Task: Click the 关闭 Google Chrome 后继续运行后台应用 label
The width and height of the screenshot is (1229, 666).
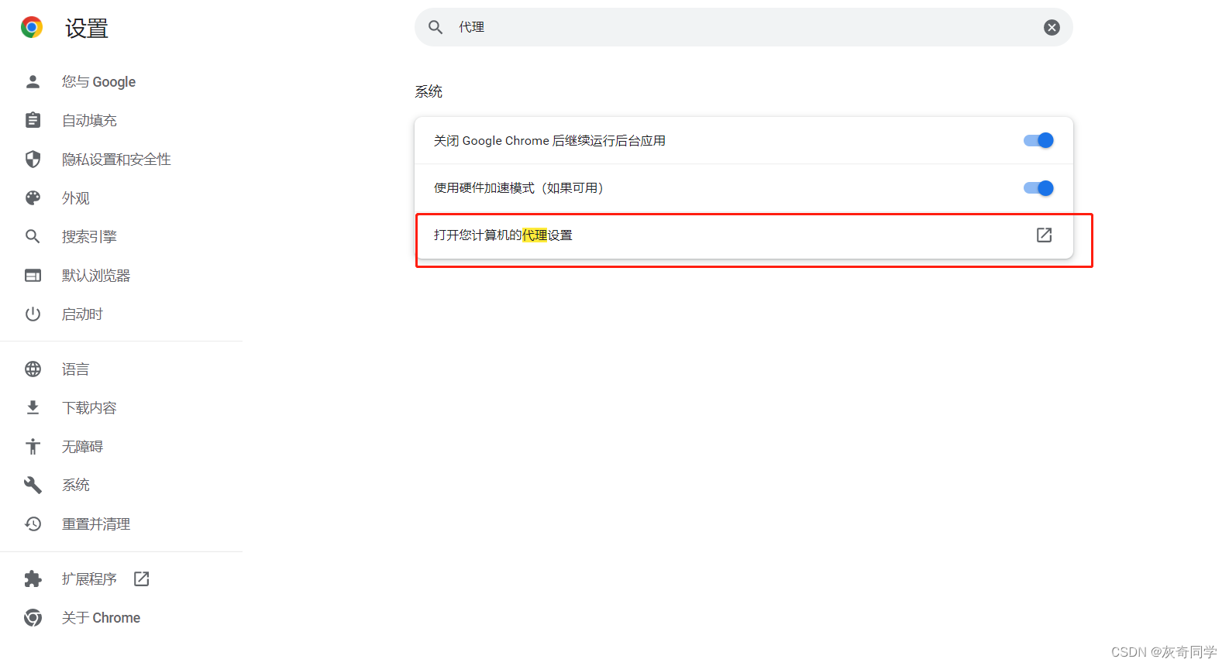Action: coord(549,140)
